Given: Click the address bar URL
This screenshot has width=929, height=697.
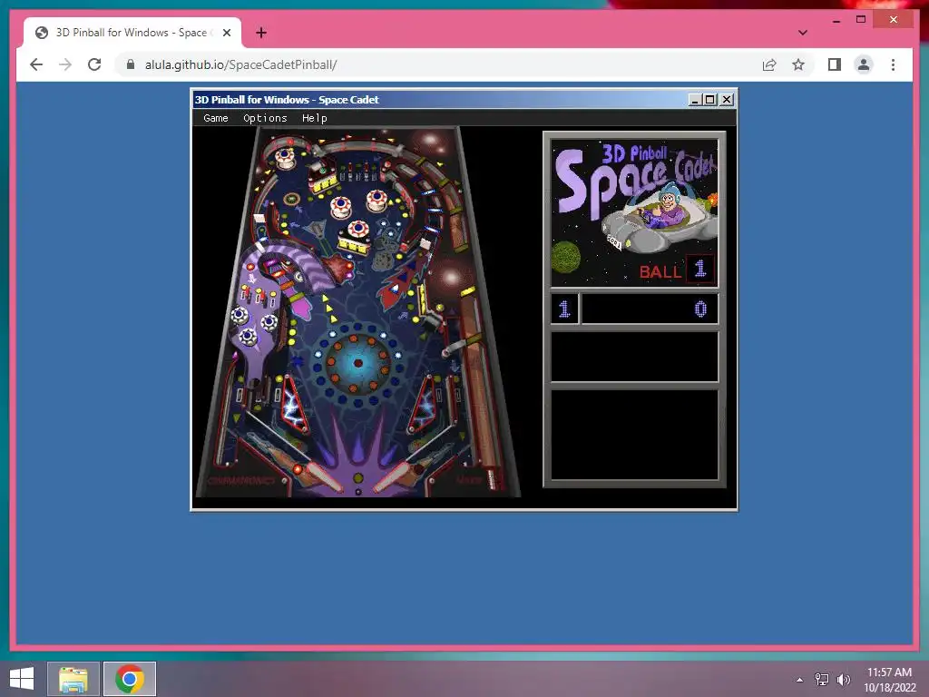Looking at the screenshot, I should coord(241,64).
